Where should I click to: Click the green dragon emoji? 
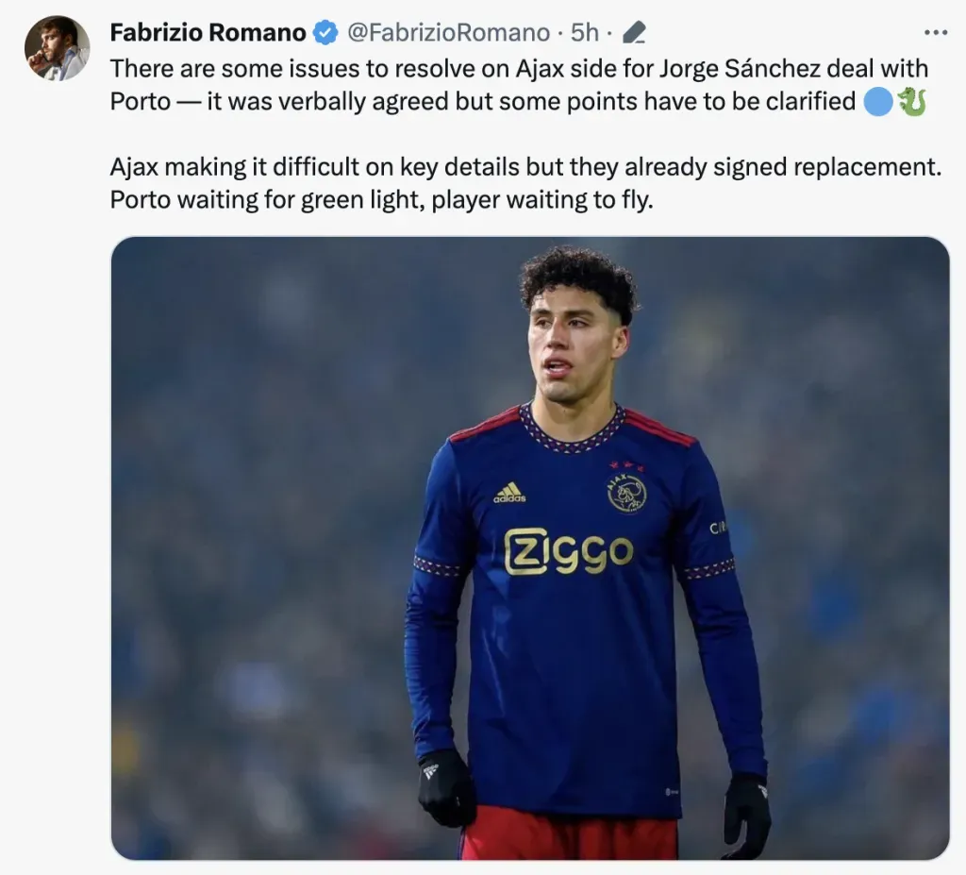(911, 101)
